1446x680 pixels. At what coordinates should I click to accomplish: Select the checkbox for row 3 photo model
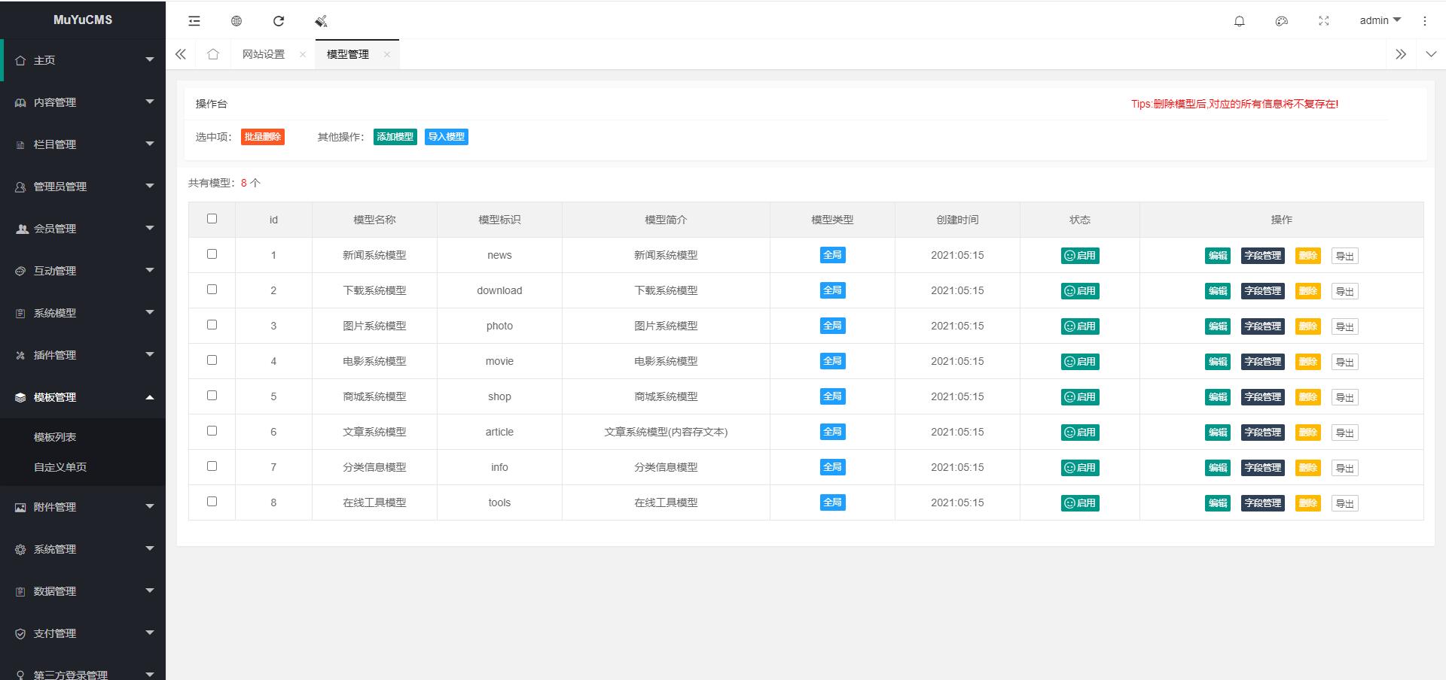[212, 325]
